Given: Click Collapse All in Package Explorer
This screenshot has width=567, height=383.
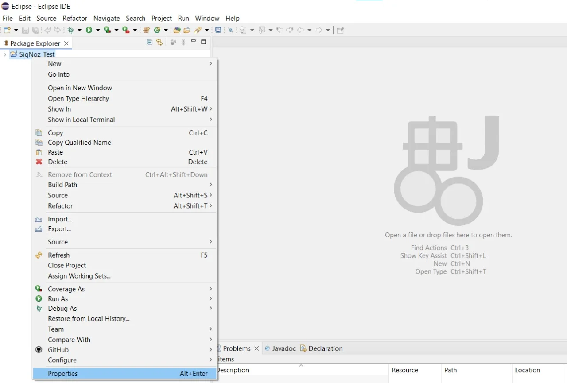Looking at the screenshot, I should tap(149, 42).
